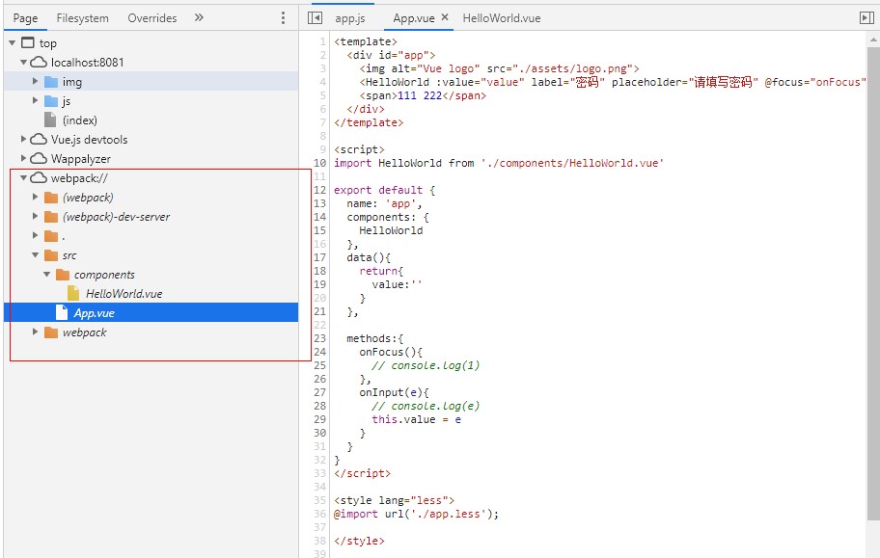
Task: Expand the img folder
Action: point(35,81)
